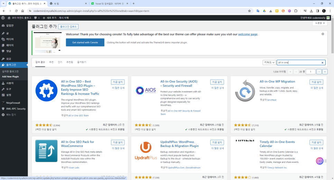The height and width of the screenshot is (180, 334).
Task: Click Get started with Cenote button
Action: click(x=85, y=42)
